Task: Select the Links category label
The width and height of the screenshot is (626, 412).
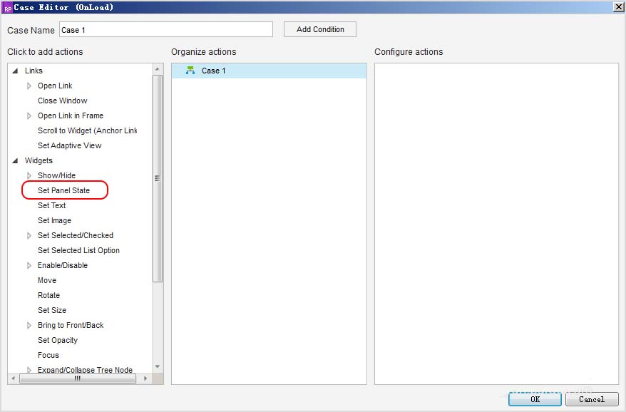Action: pyautogui.click(x=34, y=71)
